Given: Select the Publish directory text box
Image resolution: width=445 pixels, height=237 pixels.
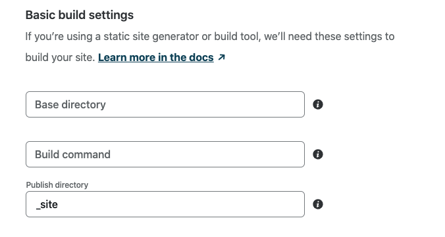Looking at the screenshot, I should point(165,204).
